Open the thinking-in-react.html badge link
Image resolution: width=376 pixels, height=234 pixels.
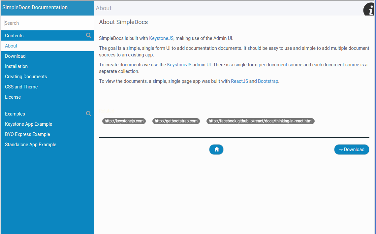[261, 121]
